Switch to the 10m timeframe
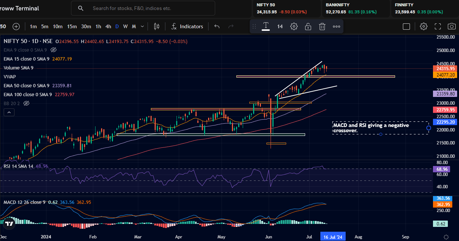This screenshot has width=459, height=241. (x=58, y=26)
